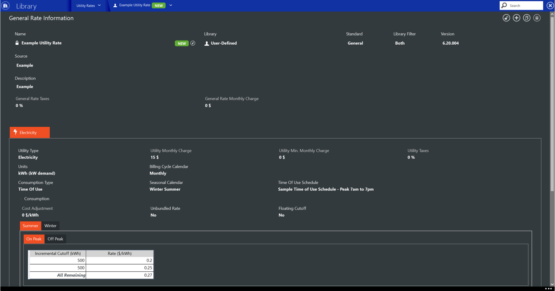The image size is (555, 291).
Task: Click the Rate ($/kWh) column header
Action: pos(120,253)
